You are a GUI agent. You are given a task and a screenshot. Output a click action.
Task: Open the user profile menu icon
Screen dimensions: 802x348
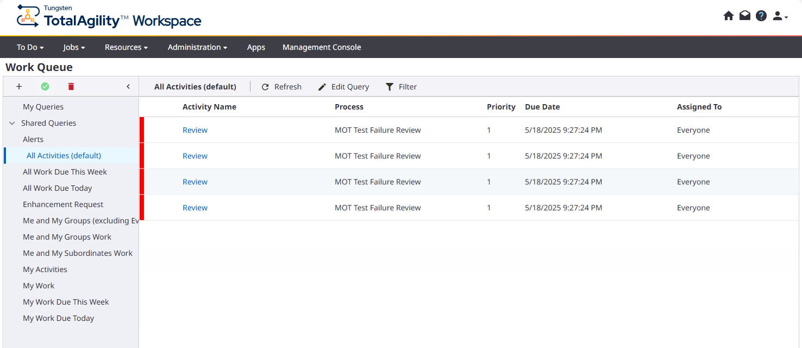pos(779,16)
